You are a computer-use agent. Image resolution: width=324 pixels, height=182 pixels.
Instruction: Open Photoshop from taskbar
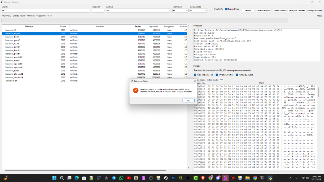pos(173,178)
